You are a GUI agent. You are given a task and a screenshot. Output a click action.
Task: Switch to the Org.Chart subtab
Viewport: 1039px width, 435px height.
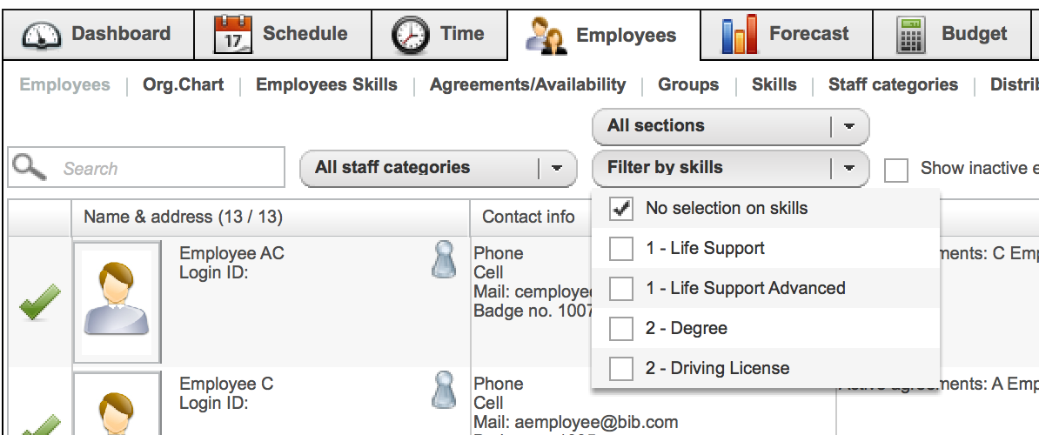183,84
